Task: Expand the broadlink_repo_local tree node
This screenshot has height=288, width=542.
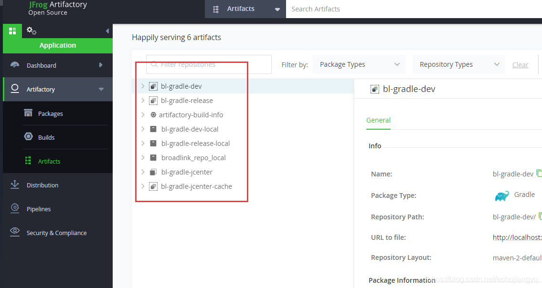Action: pos(143,158)
